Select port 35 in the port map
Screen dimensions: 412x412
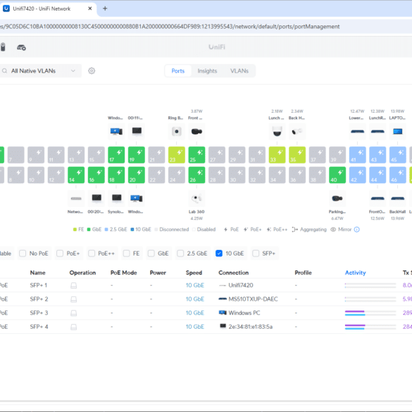[297, 155]
